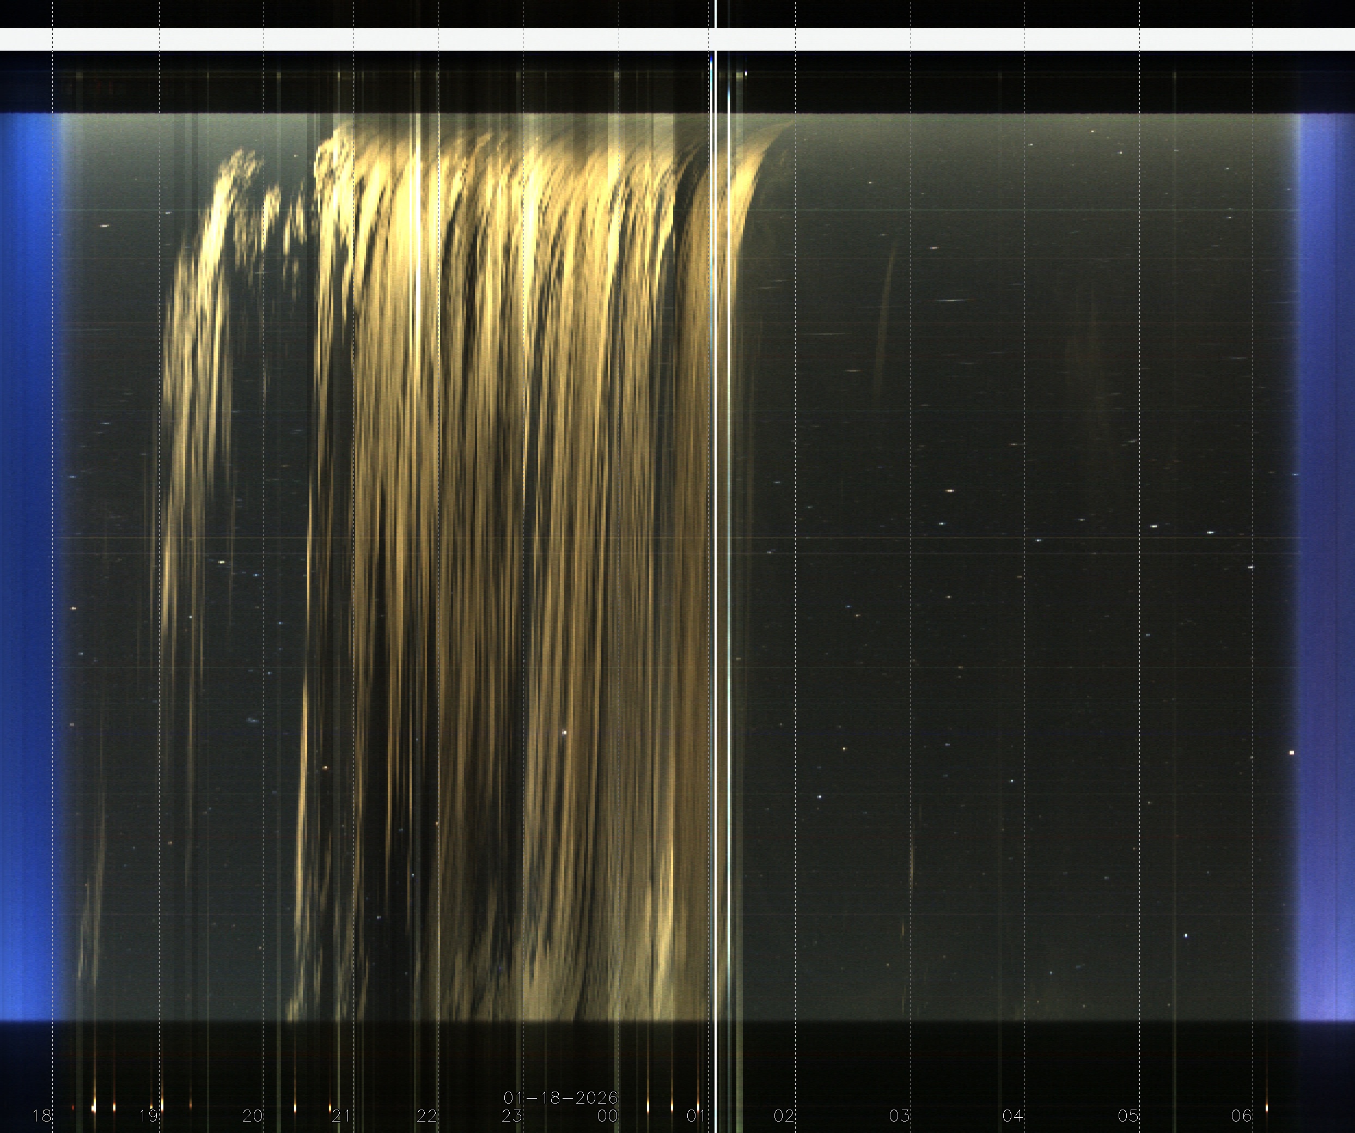
Task: Click the 05 hour label
Action: tap(1128, 1116)
